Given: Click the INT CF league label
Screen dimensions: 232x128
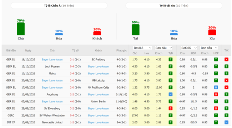Looking at the screenshot, I should (11, 122).
